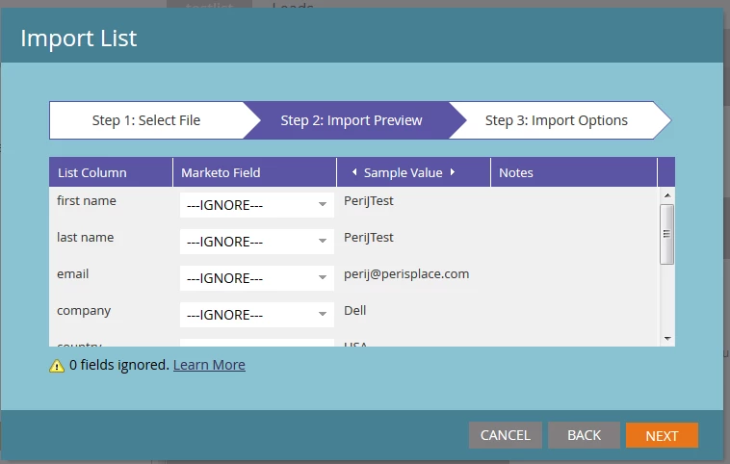
Task: Select Step 2: Import Preview tab
Action: (x=351, y=120)
